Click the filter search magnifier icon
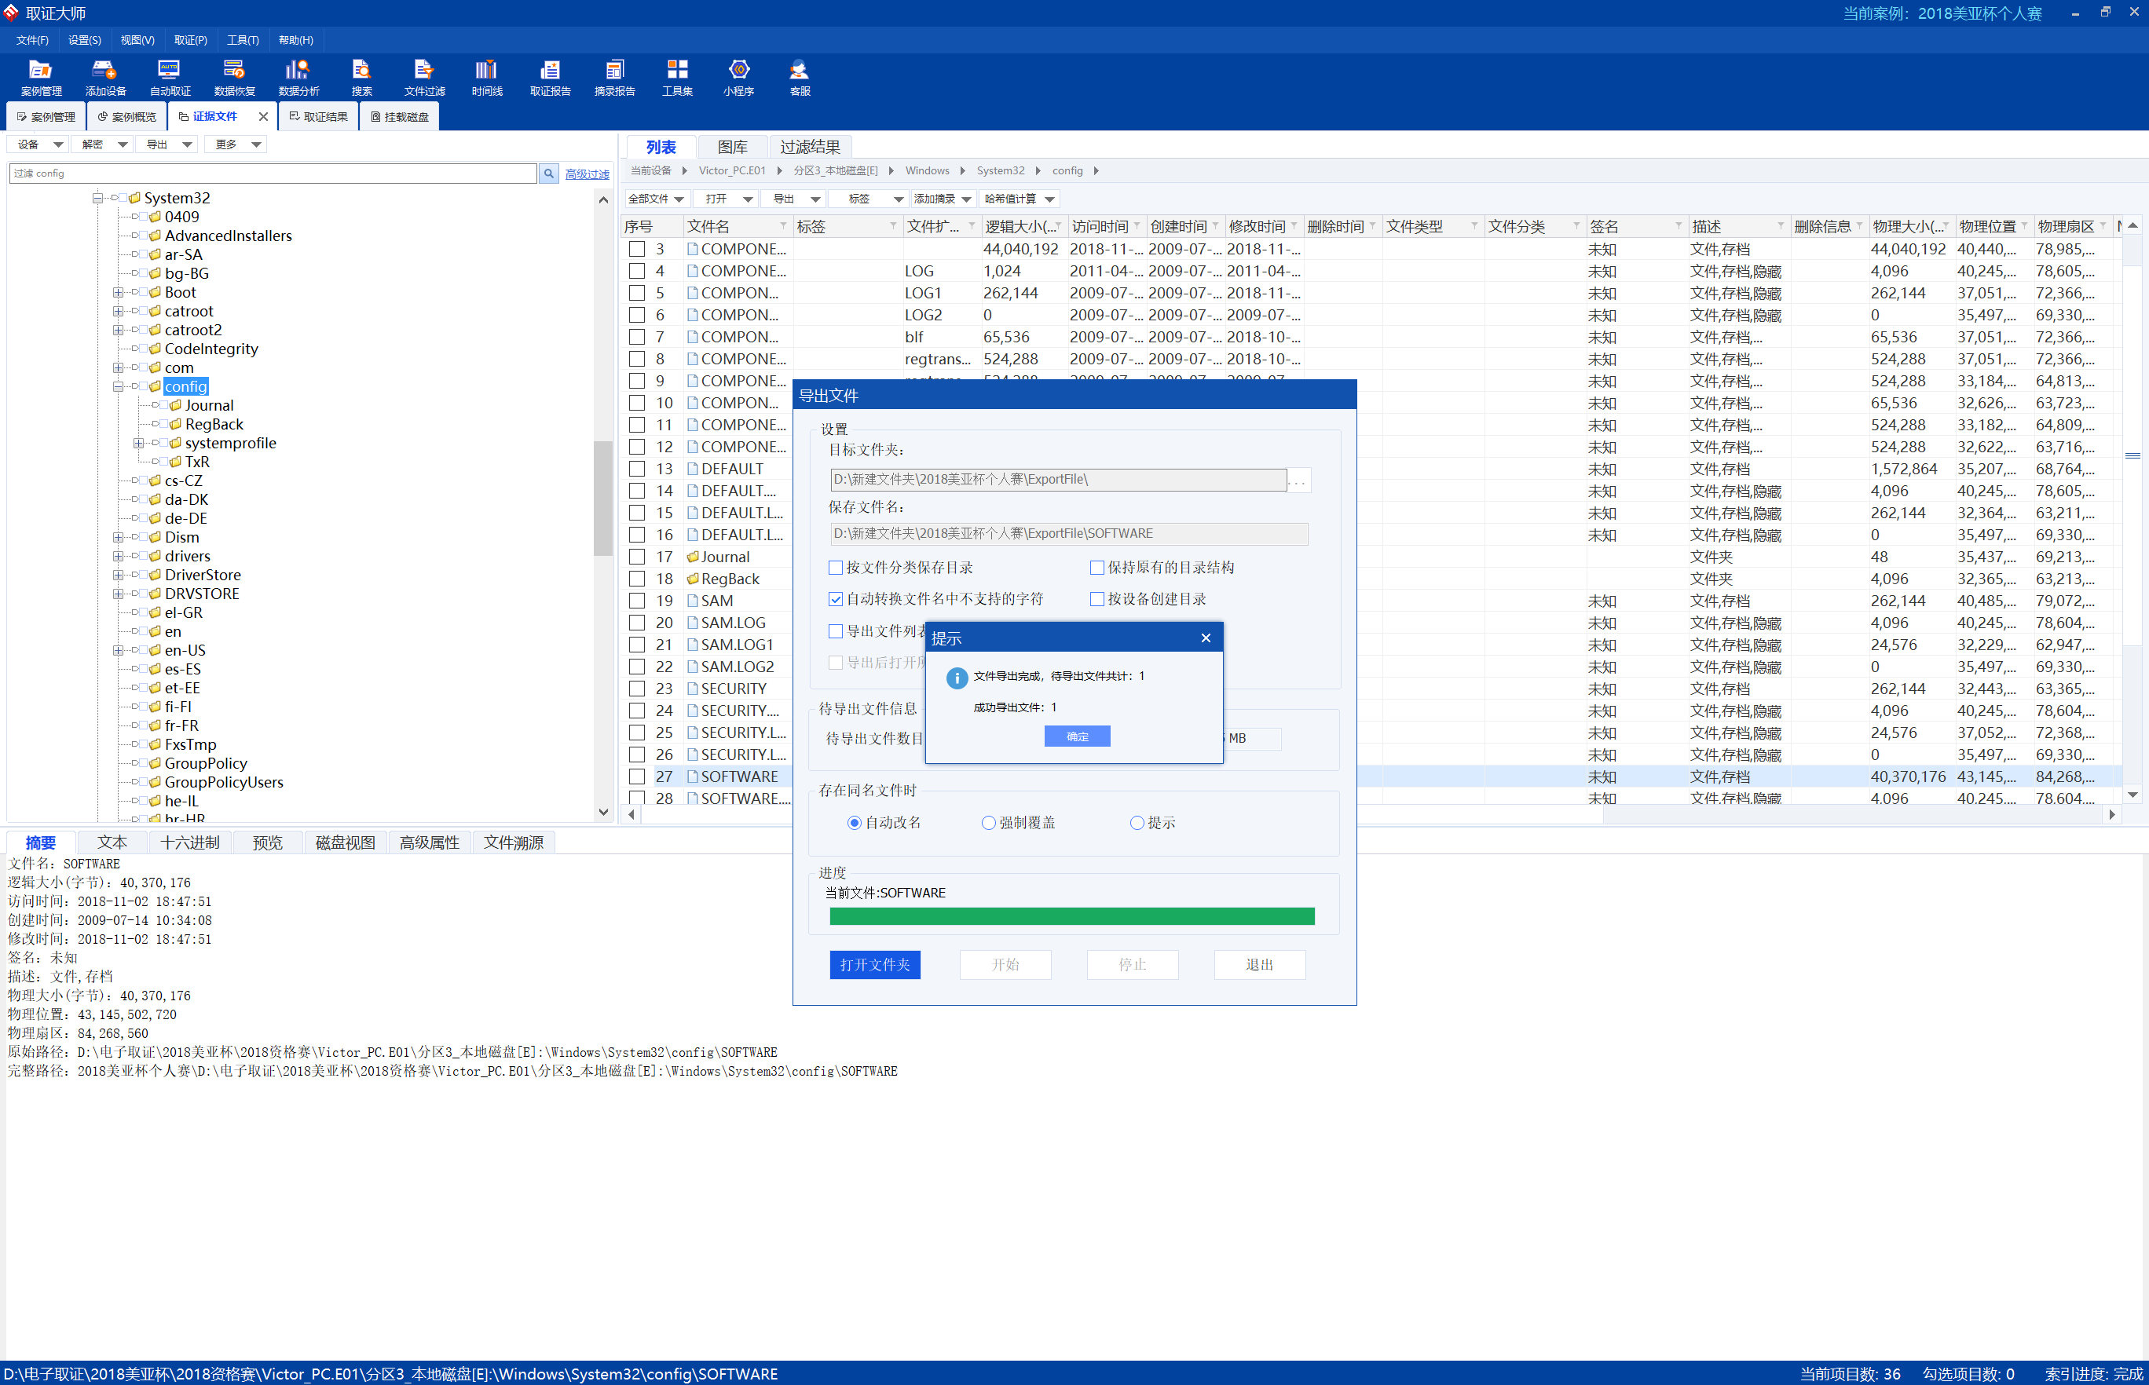 tap(547, 174)
